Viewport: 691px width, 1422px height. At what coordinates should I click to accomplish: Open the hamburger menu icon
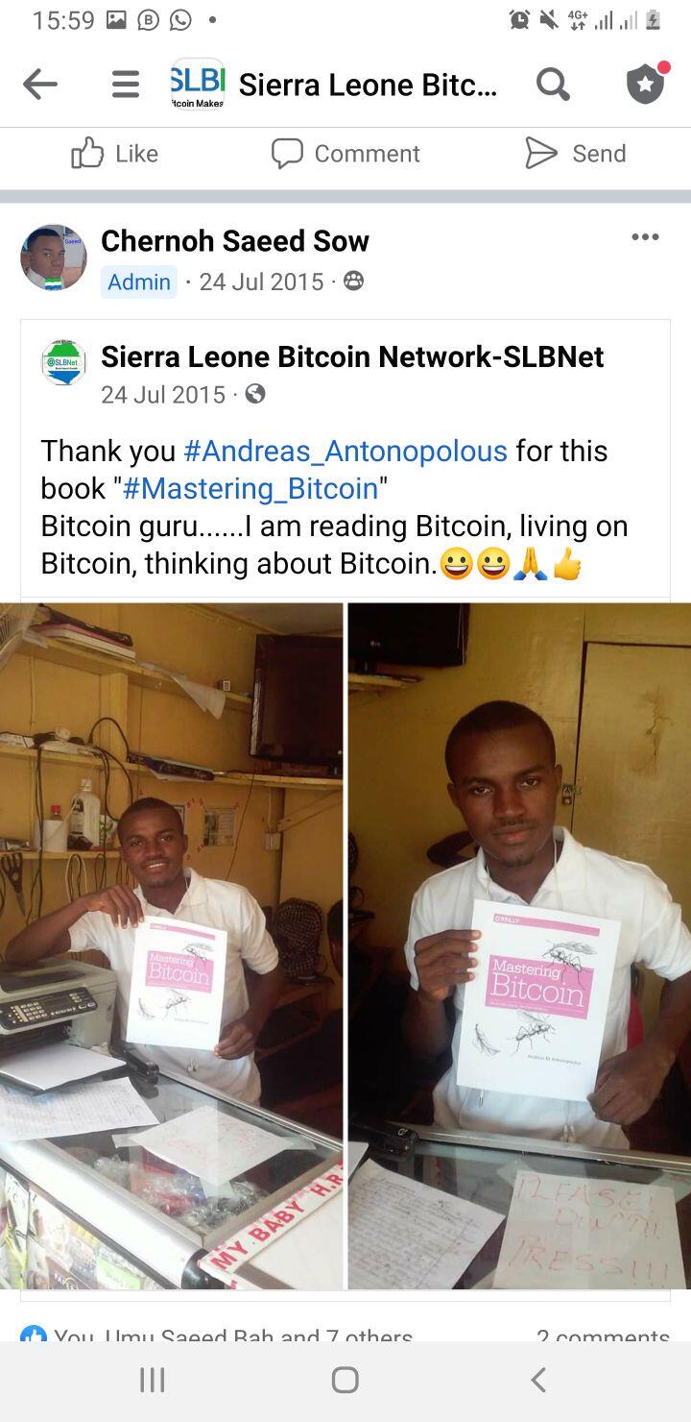pyautogui.click(x=125, y=85)
